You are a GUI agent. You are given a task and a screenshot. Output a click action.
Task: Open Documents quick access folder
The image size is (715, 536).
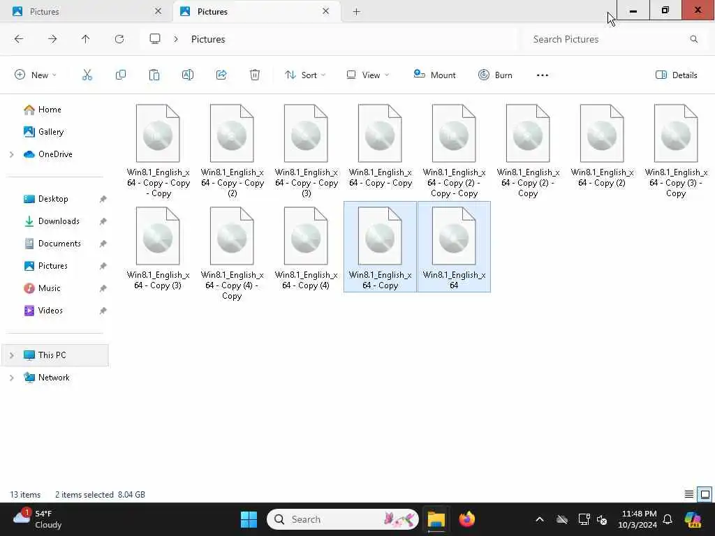point(59,244)
